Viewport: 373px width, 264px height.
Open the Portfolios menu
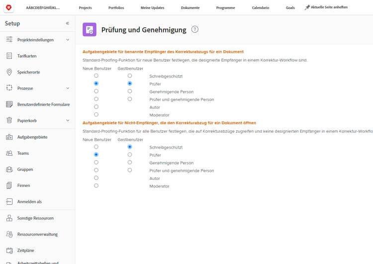point(116,8)
